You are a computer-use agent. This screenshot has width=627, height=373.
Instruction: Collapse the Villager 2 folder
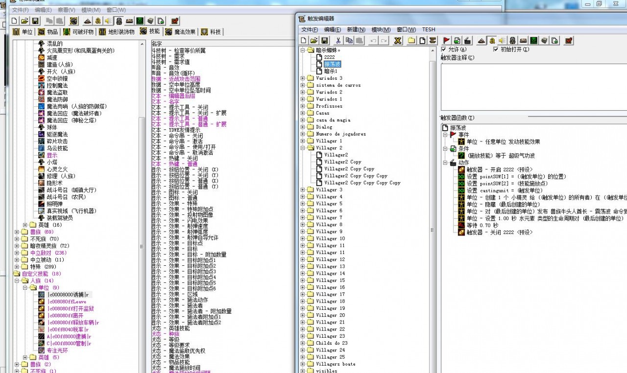(303, 148)
